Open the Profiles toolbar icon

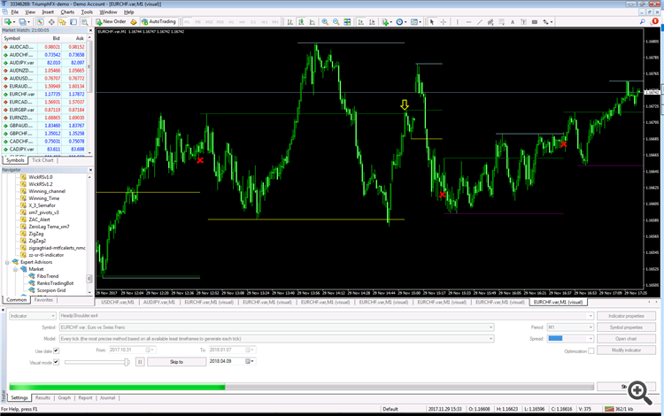(x=22, y=21)
